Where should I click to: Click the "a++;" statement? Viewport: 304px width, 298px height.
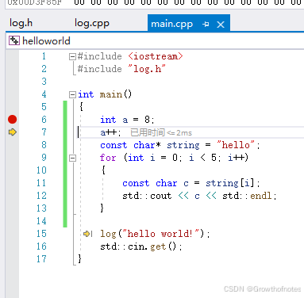(x=110, y=132)
